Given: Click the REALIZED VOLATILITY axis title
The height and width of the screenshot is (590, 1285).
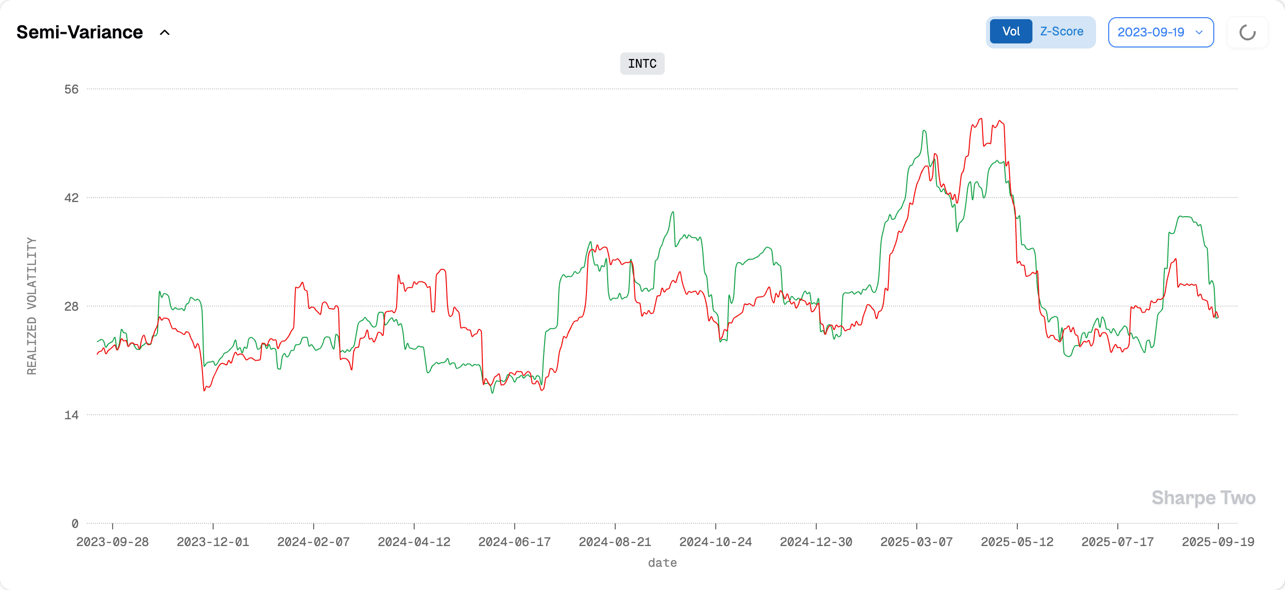Looking at the screenshot, I should (32, 306).
